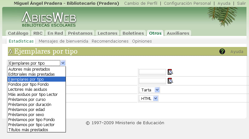Select 'Préstamos por duración' option
This screenshot has width=249, height=139.
coord(37,105)
